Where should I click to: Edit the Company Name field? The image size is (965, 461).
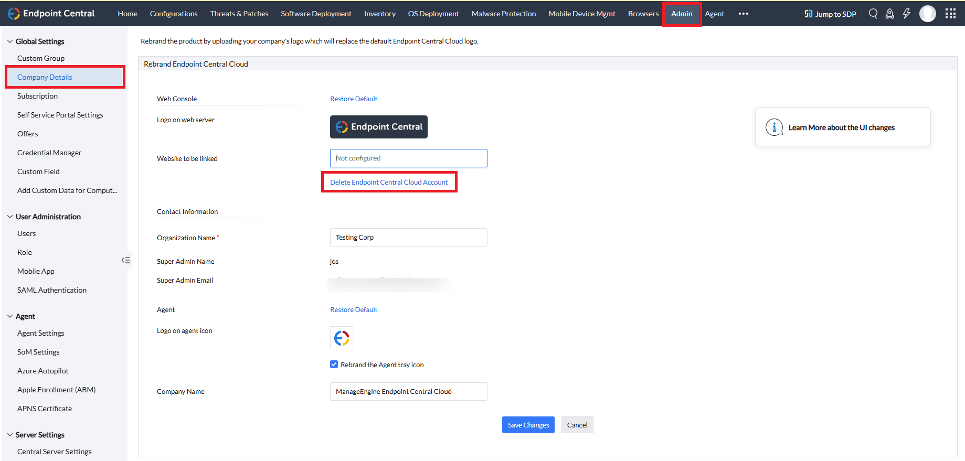point(409,391)
